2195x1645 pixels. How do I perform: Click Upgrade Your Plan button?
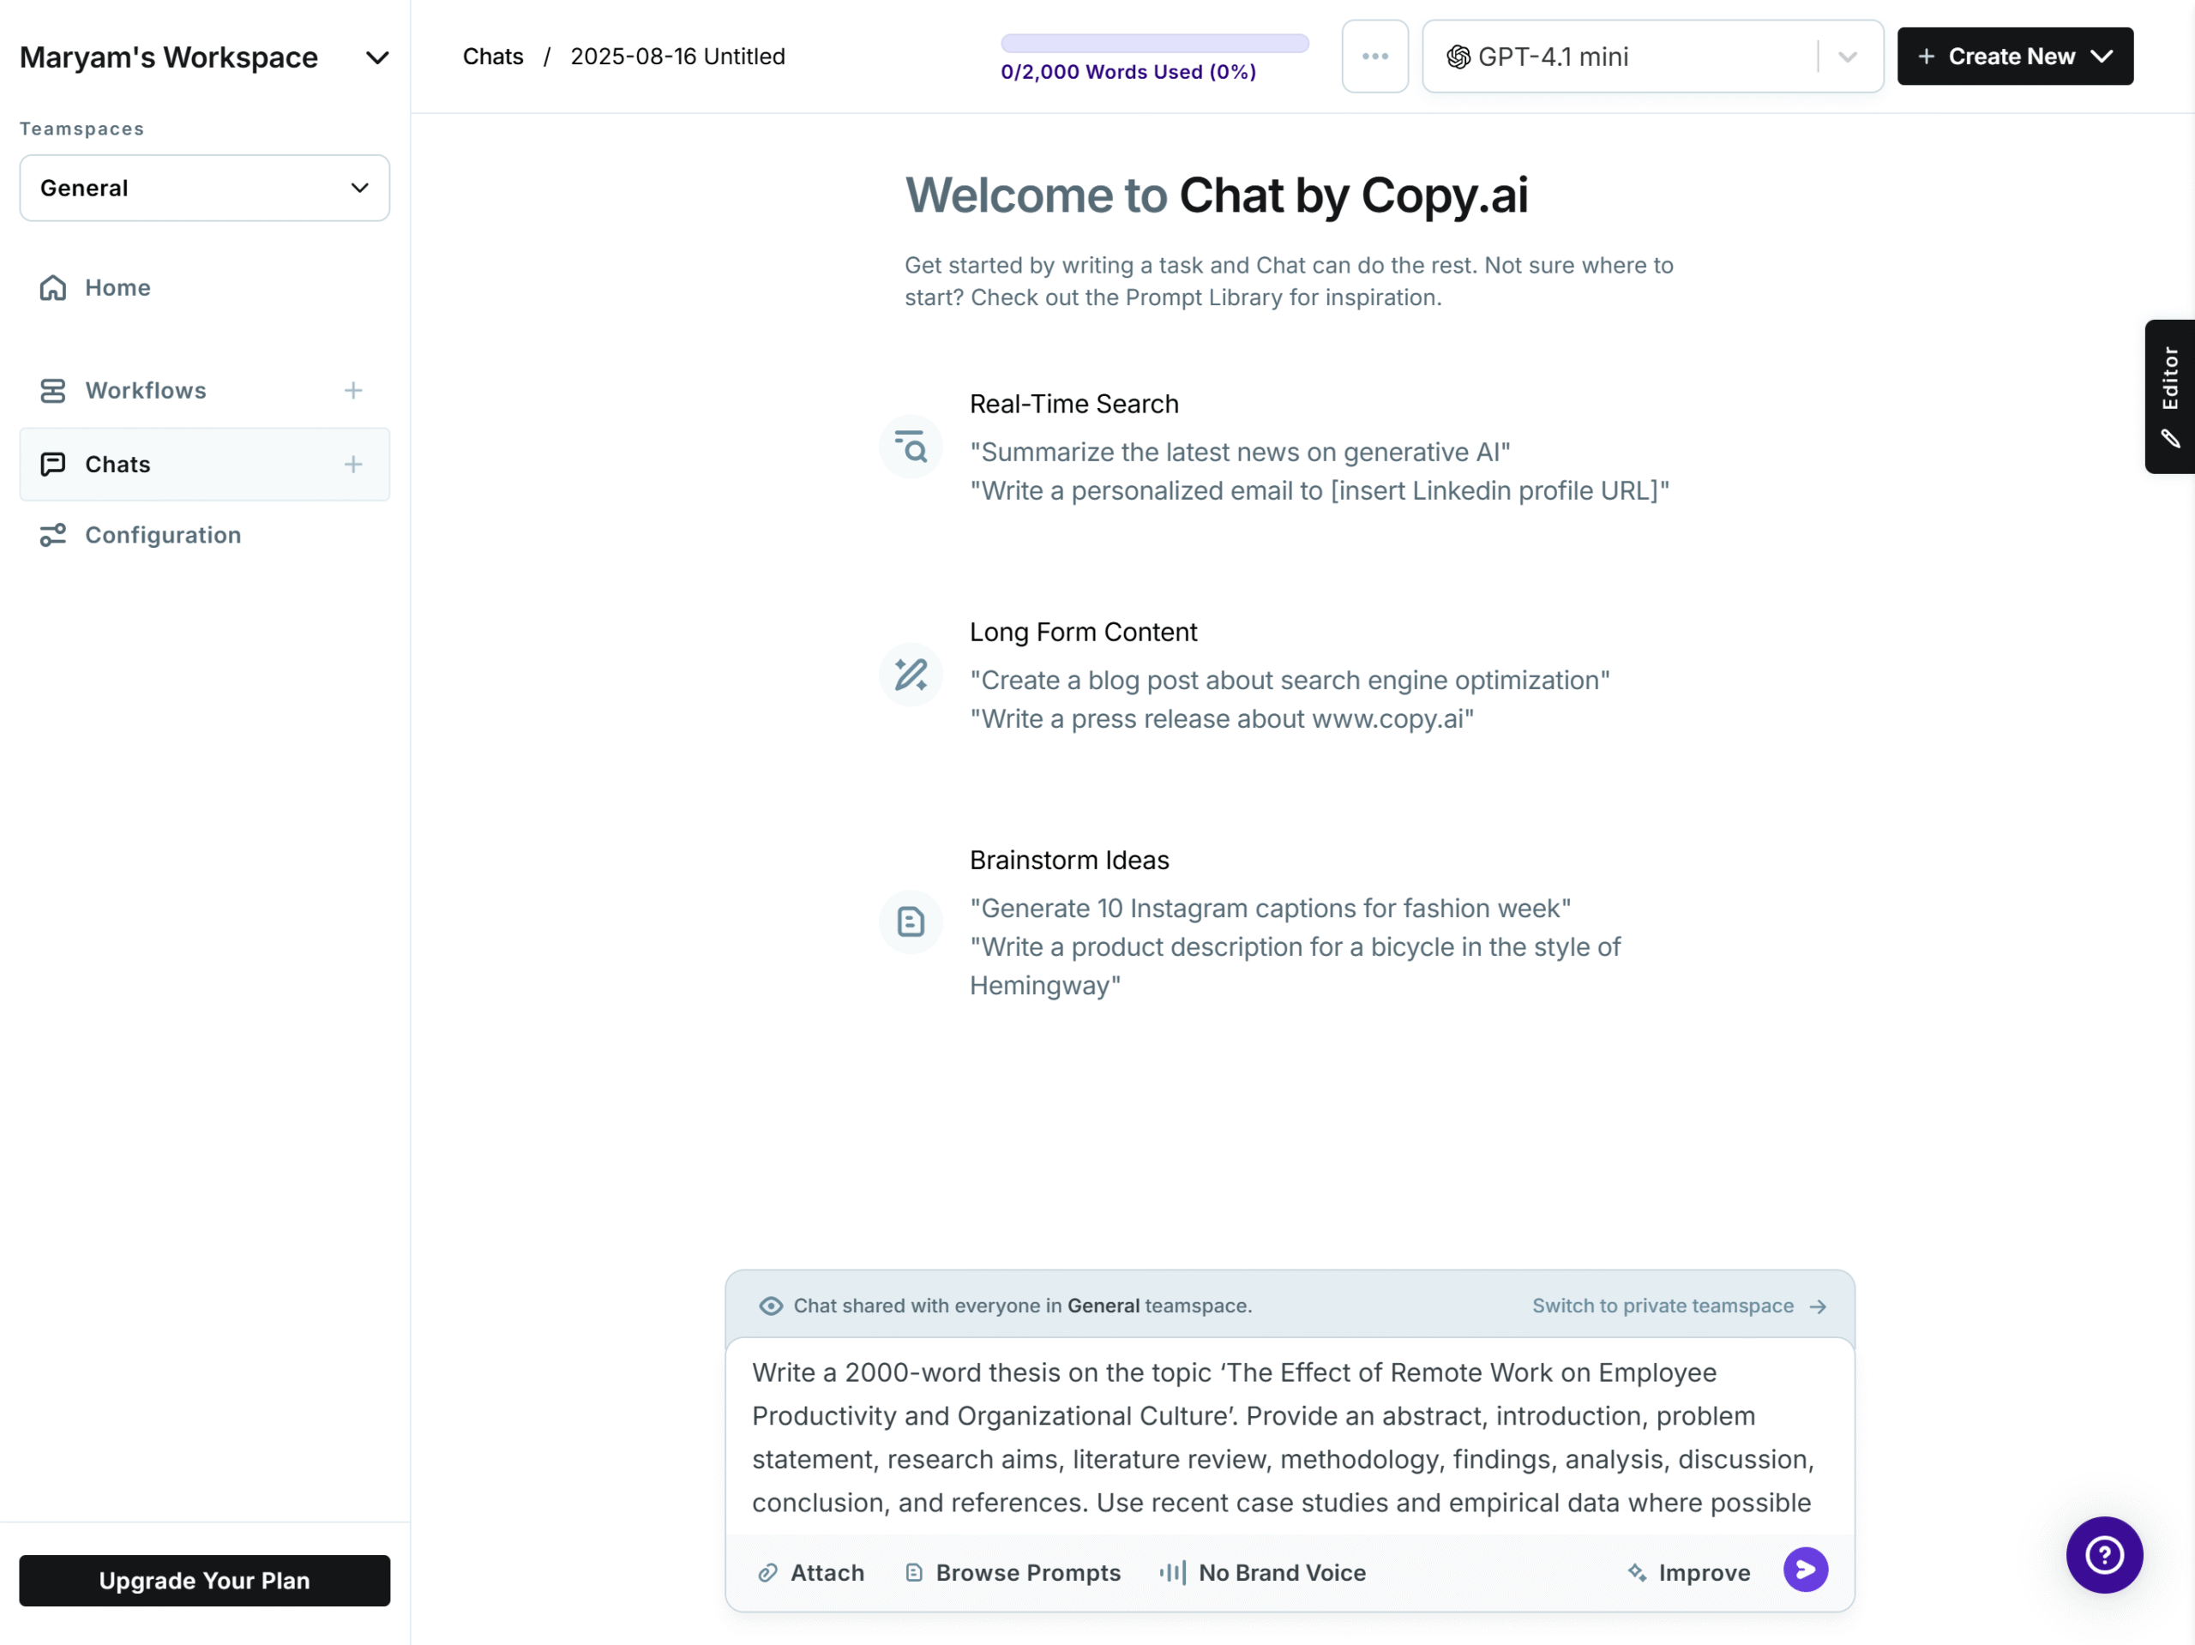pos(204,1581)
